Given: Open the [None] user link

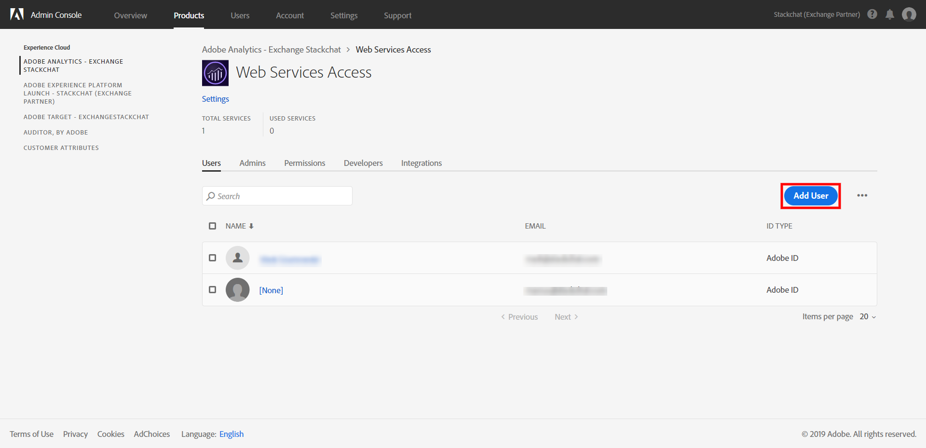Looking at the screenshot, I should pos(271,290).
